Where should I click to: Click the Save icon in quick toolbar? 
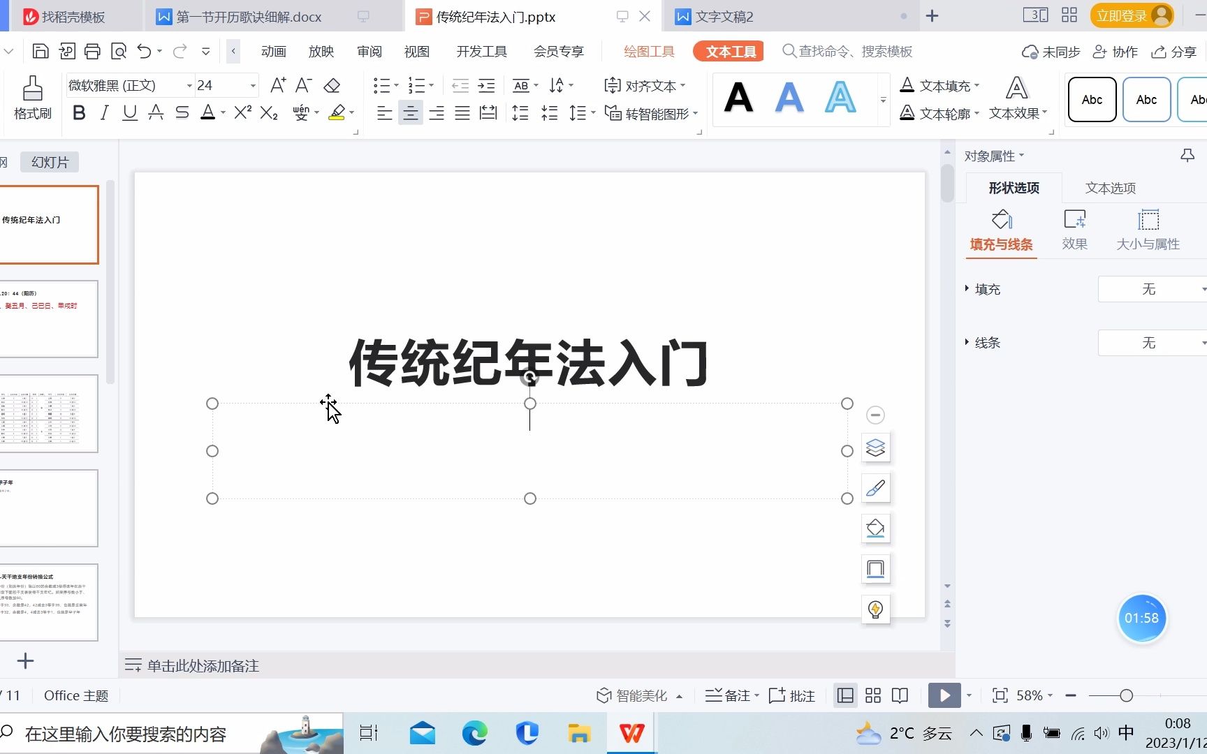[x=41, y=51]
